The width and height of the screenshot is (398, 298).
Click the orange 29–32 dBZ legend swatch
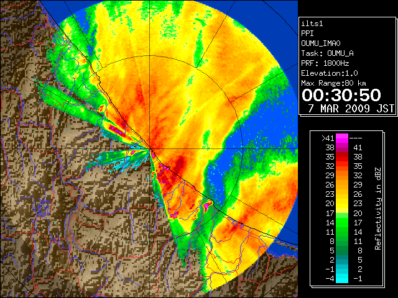(342, 176)
